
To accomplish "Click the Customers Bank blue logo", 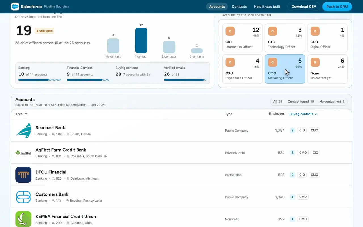I will click(x=23, y=197).
